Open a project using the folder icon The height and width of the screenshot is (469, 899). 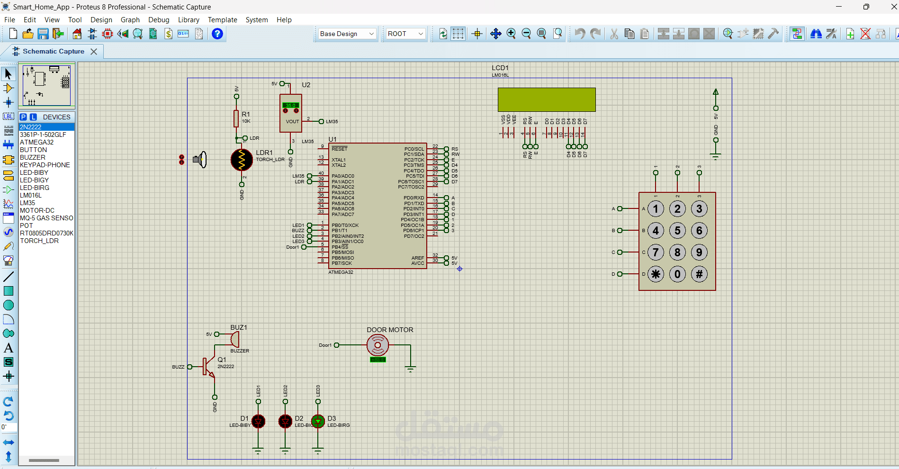28,34
